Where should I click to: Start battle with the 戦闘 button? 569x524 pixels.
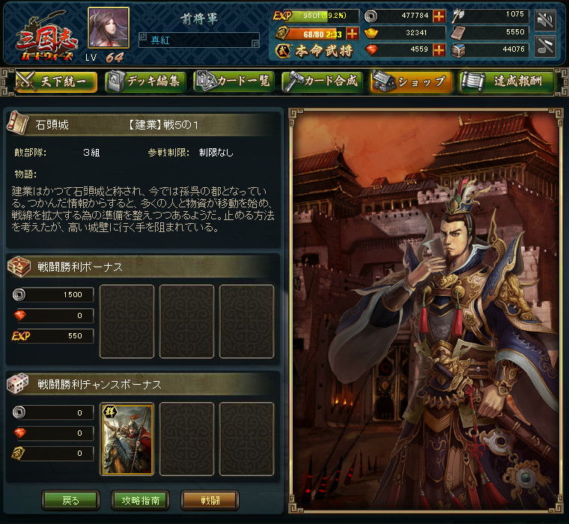point(210,500)
